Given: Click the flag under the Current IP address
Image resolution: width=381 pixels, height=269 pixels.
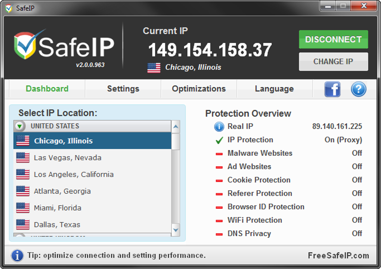Looking at the screenshot, I should [154, 68].
